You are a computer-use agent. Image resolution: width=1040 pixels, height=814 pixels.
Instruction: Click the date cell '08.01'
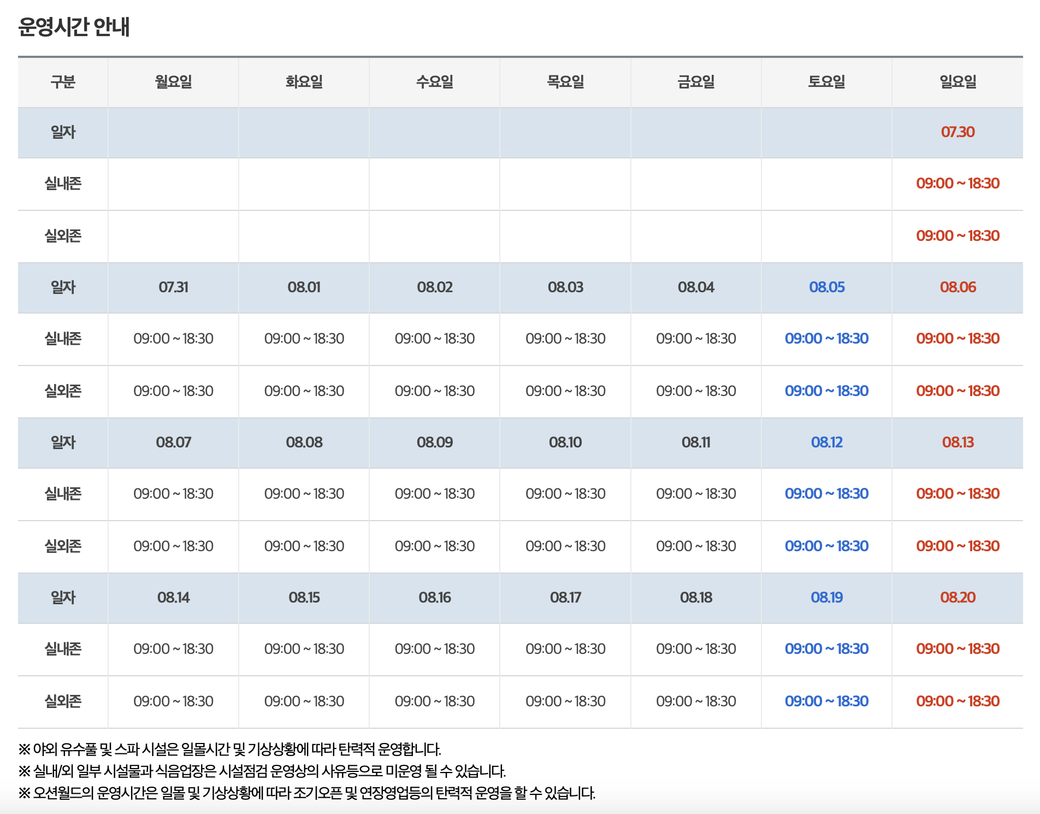point(304,287)
